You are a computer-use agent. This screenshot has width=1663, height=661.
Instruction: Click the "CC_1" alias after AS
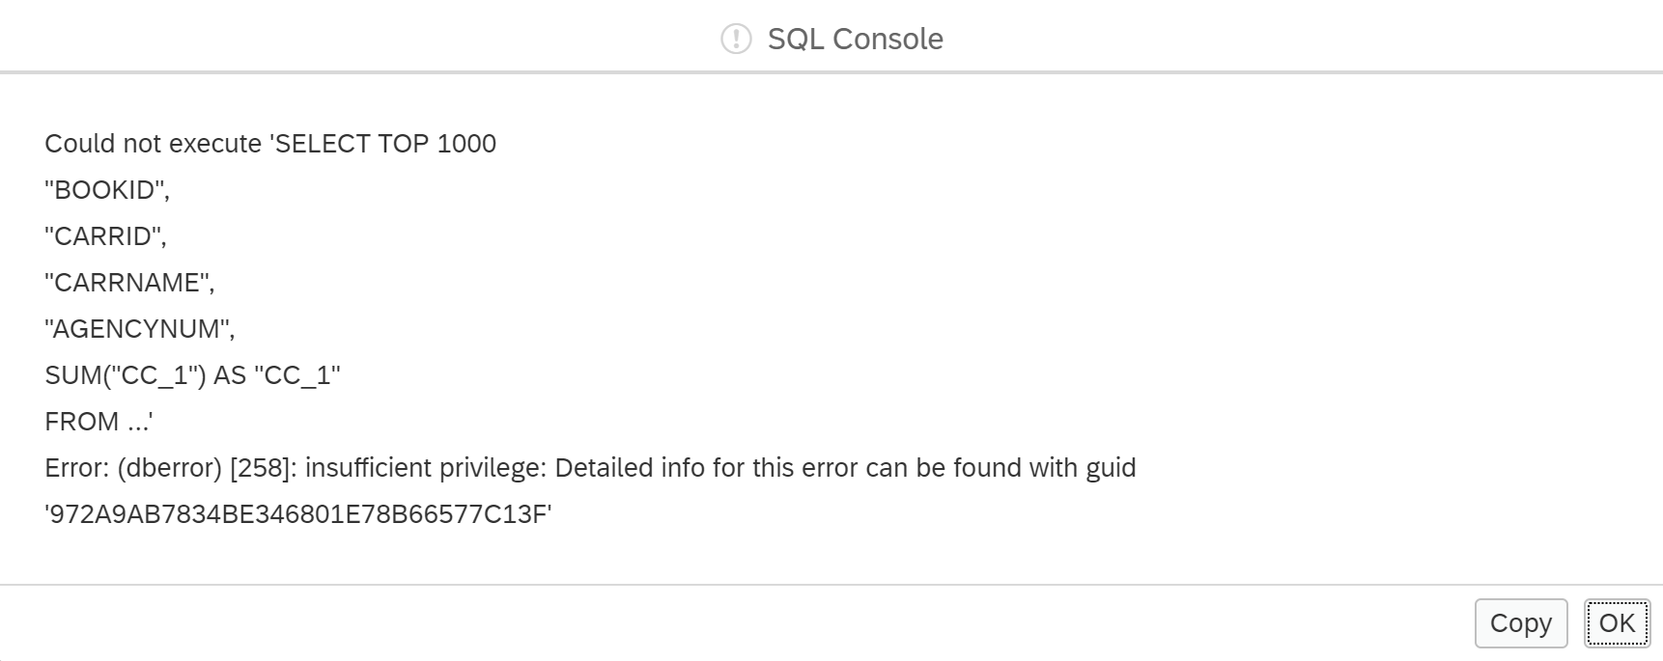point(297,375)
